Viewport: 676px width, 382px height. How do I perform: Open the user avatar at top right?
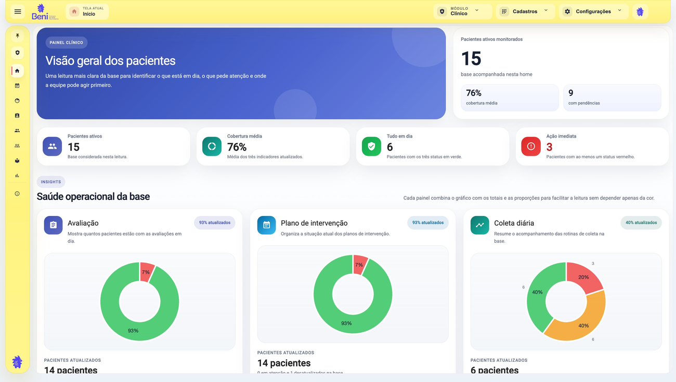click(x=640, y=11)
